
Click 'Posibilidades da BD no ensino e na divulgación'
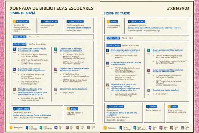pyautogui.click(x=122, y=114)
